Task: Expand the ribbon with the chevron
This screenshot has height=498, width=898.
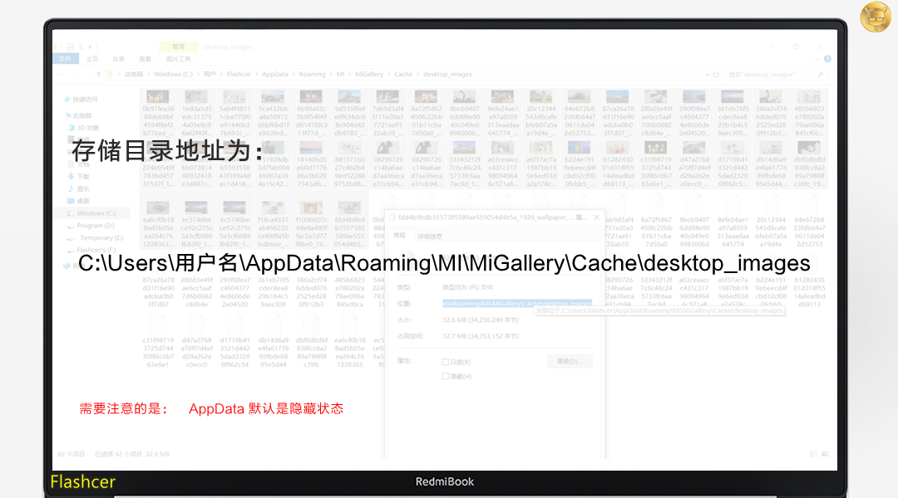Action: click(x=817, y=59)
